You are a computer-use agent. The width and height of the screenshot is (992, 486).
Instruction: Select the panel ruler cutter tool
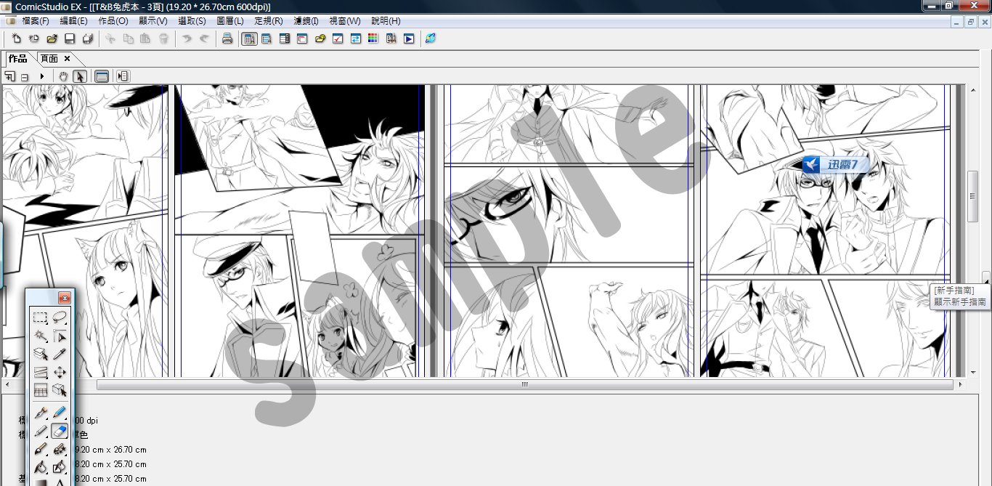tap(41, 373)
